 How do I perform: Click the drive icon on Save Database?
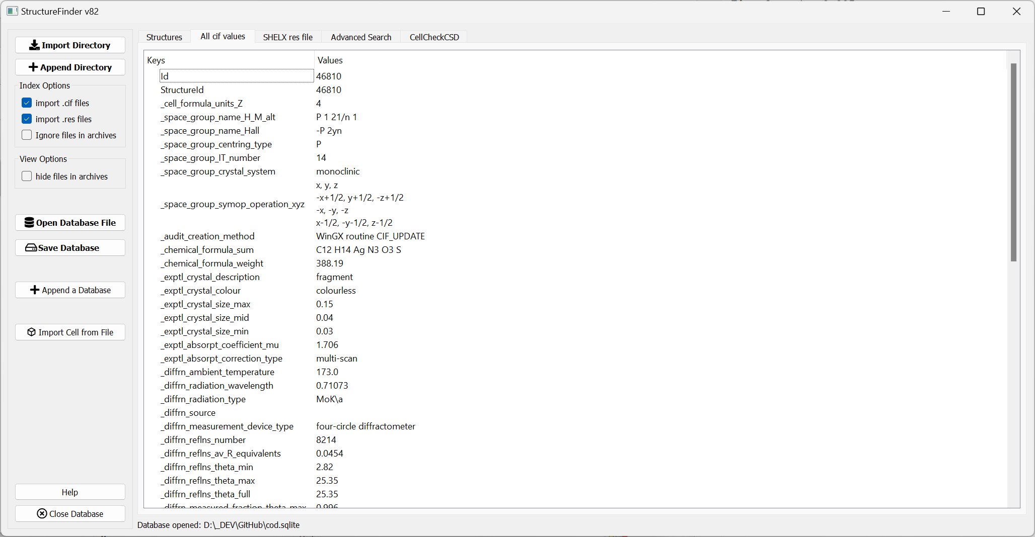tap(31, 248)
